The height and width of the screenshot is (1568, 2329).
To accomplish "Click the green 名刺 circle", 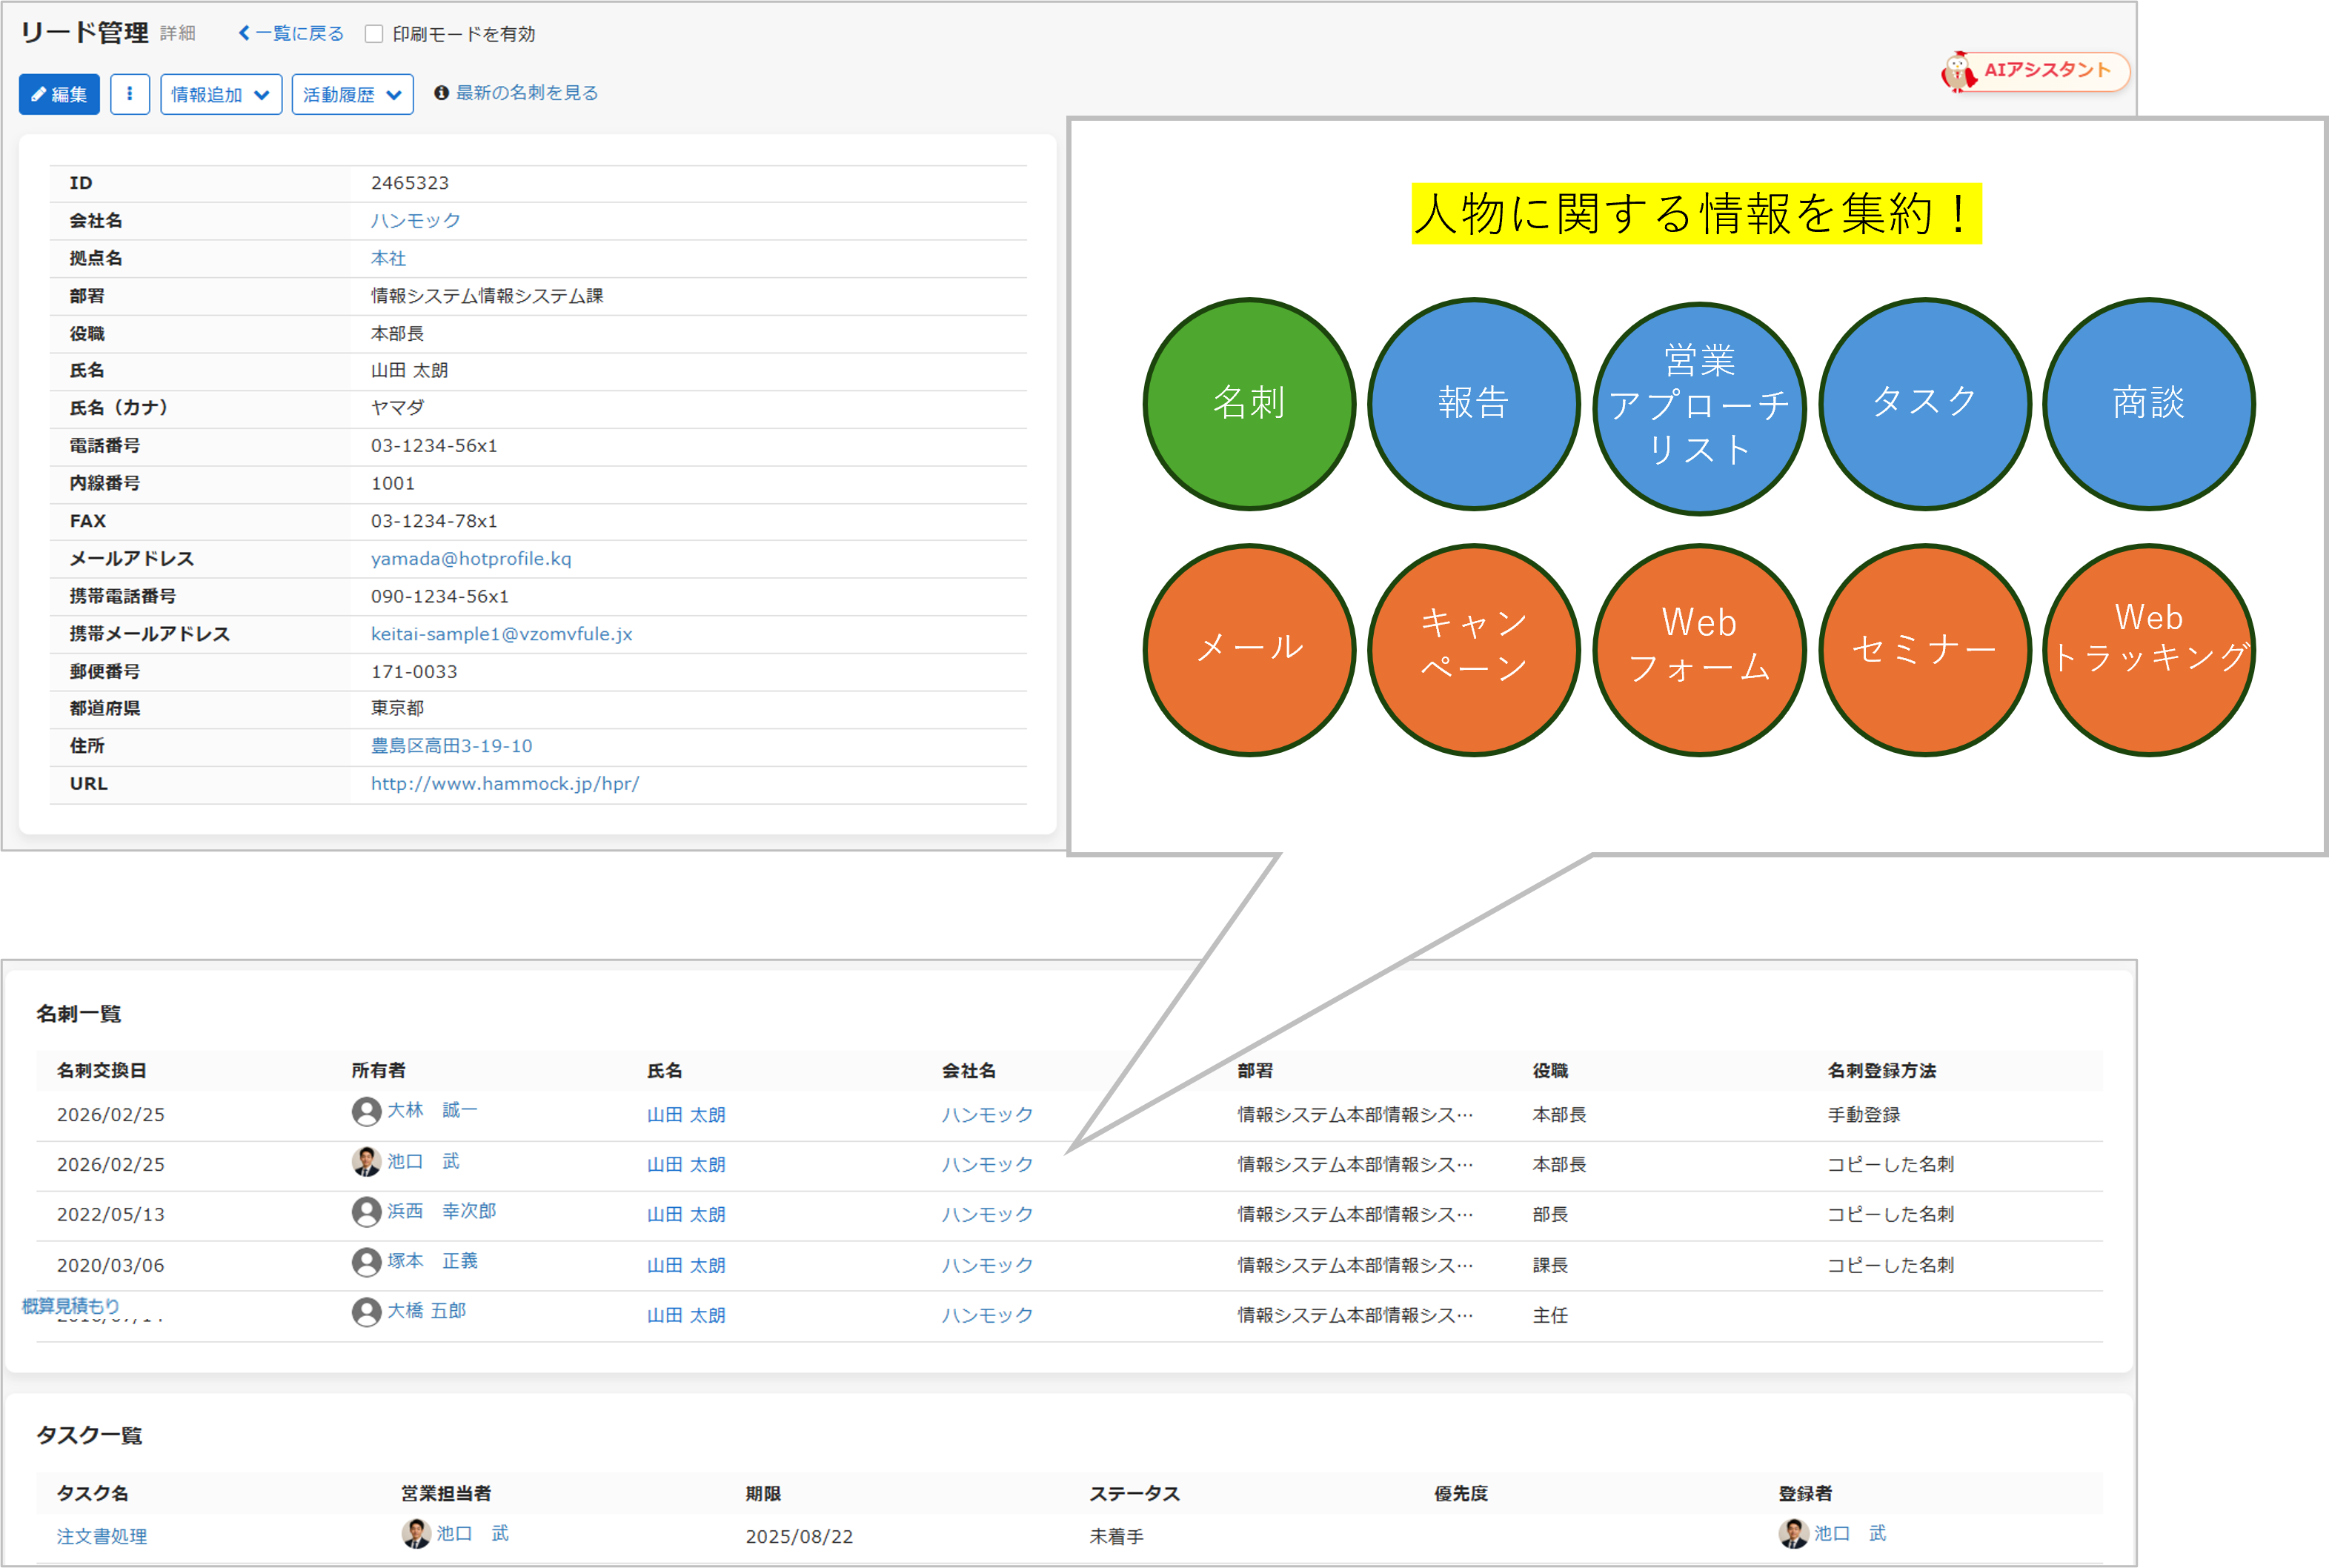I will [x=1248, y=404].
